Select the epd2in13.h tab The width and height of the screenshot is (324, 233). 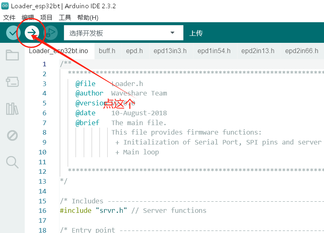pyautogui.click(x=258, y=51)
